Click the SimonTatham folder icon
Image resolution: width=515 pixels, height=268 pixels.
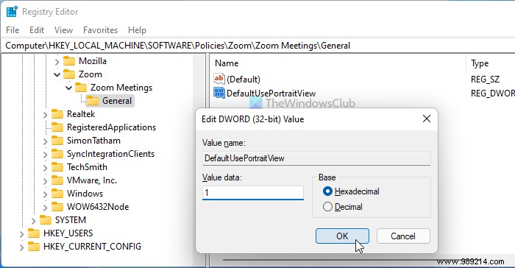(x=57, y=141)
